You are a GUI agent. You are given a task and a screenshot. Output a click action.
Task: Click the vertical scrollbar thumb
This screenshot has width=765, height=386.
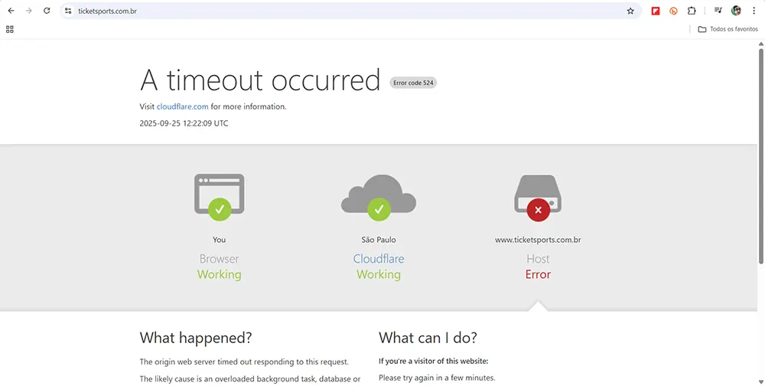coord(760,156)
